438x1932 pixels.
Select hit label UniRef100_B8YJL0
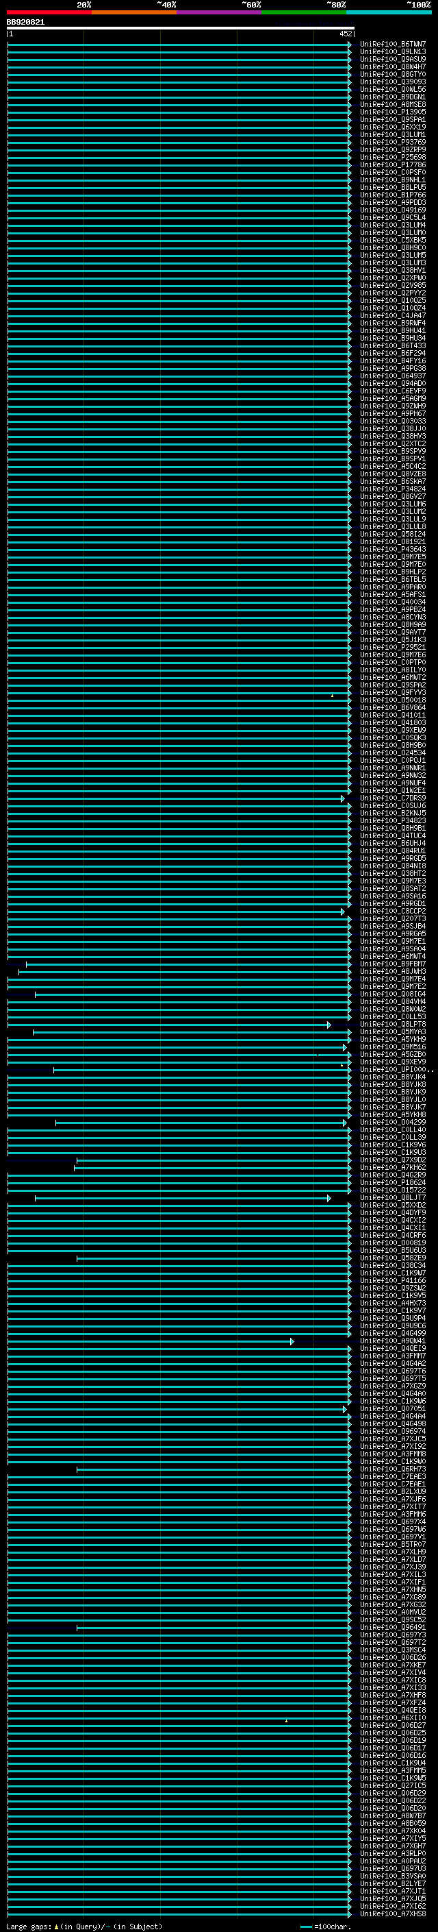(393, 1099)
